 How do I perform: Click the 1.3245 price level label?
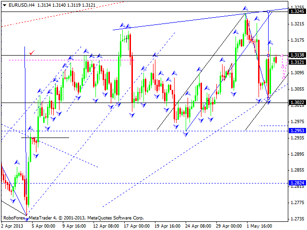pyautogui.click(x=297, y=11)
